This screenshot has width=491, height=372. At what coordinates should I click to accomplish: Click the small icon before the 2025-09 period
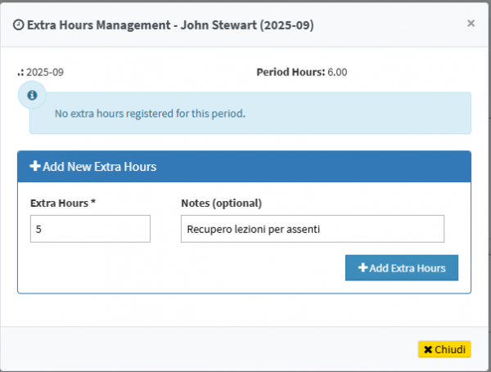[20, 72]
